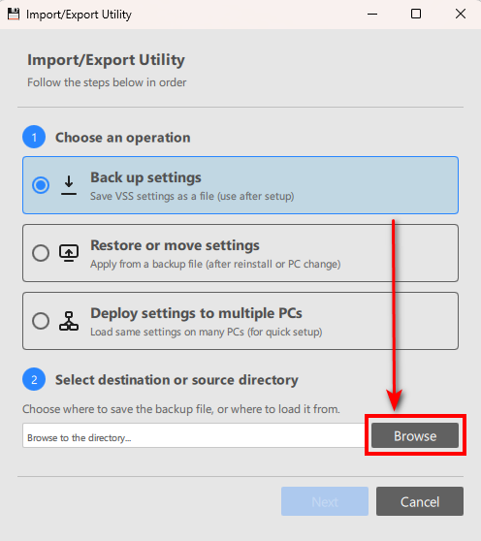Click the blue step 2 circle badge
Image resolution: width=481 pixels, height=541 pixels.
34,379
